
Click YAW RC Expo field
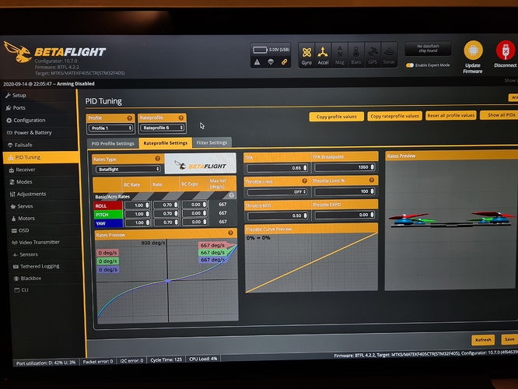coord(194,222)
